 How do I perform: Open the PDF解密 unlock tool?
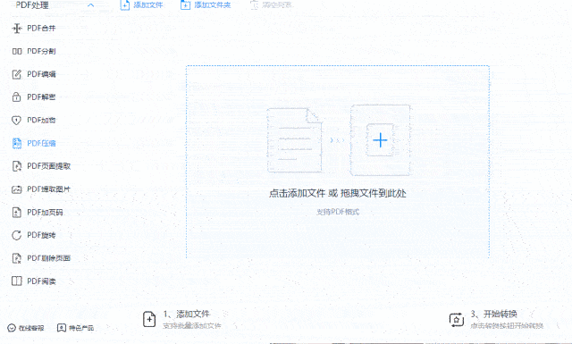(34, 97)
